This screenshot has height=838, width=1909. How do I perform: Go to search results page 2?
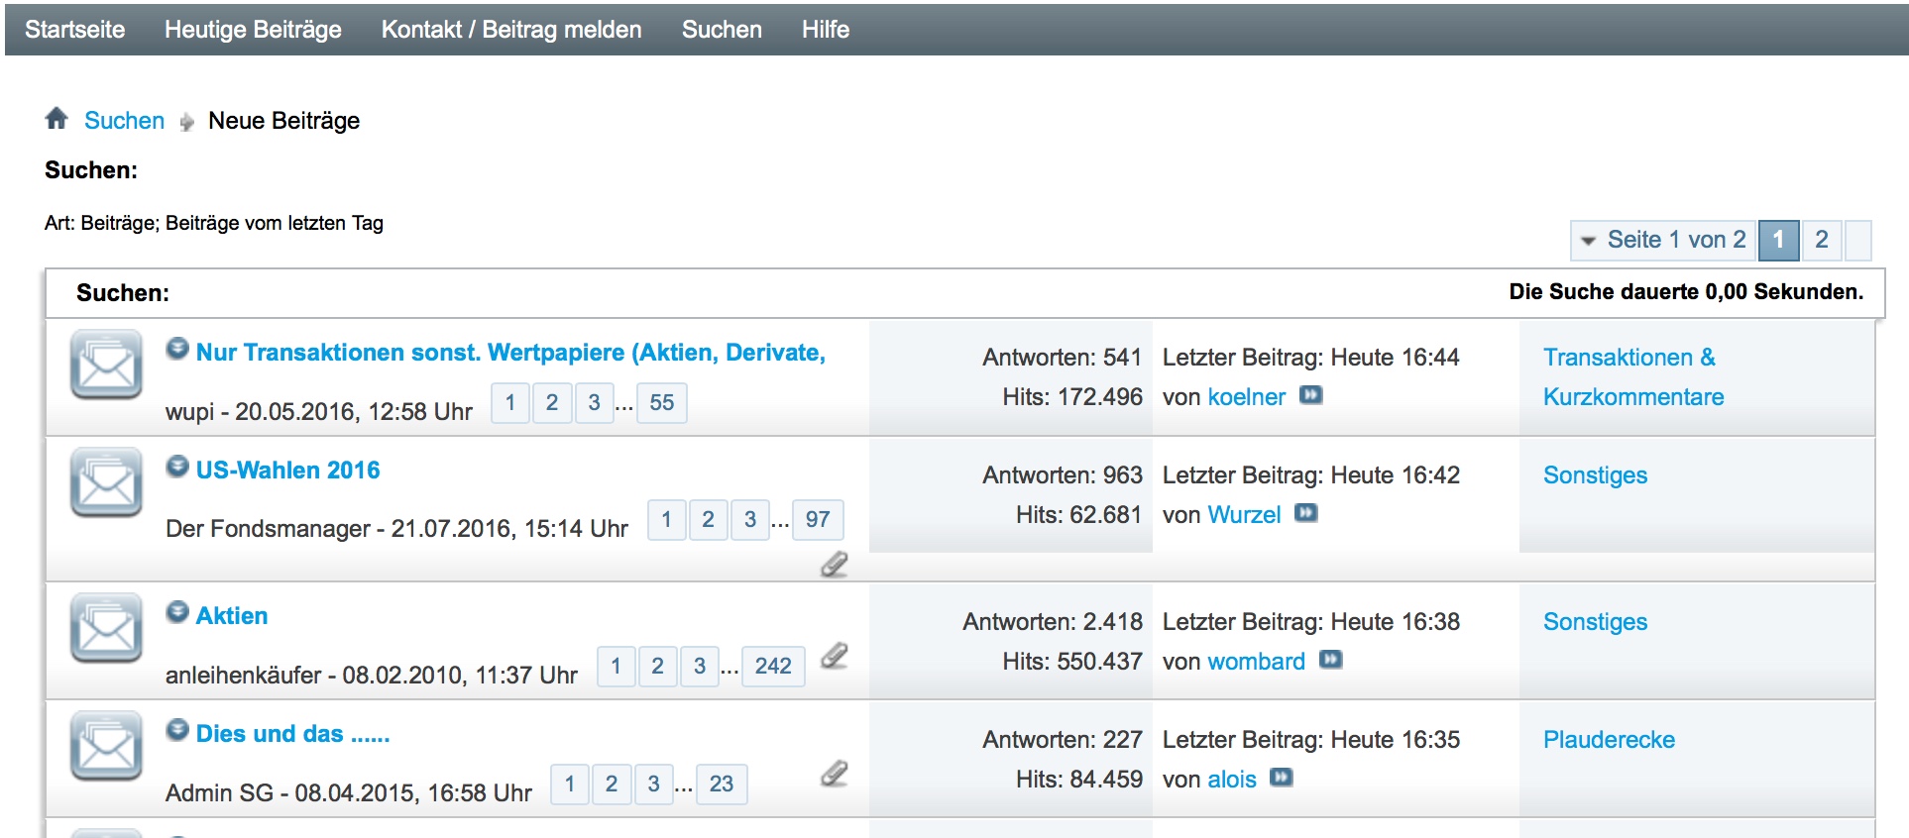click(1822, 240)
